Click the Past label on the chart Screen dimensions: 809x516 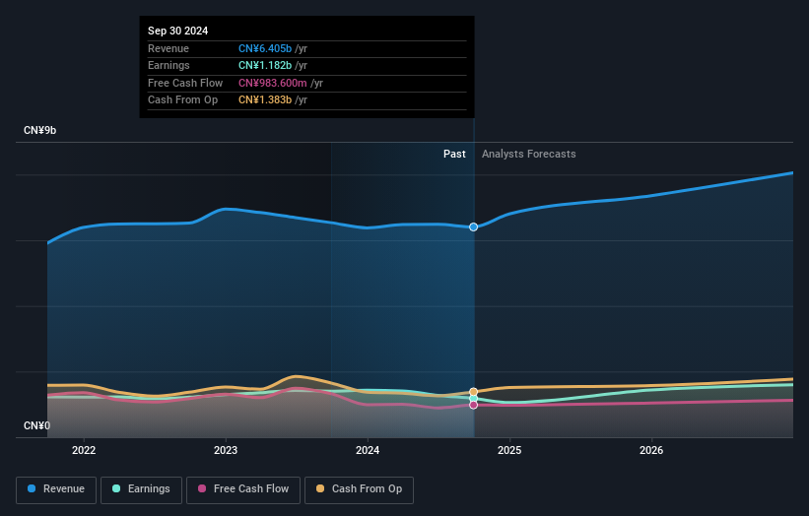454,154
